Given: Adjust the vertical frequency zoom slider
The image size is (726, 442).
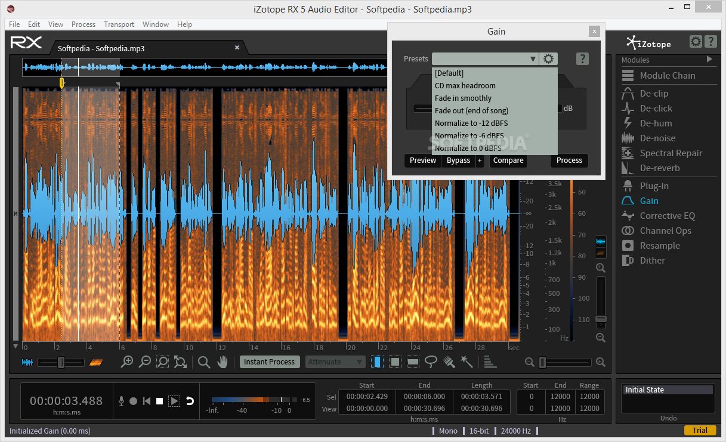Looking at the screenshot, I should [x=601, y=302].
